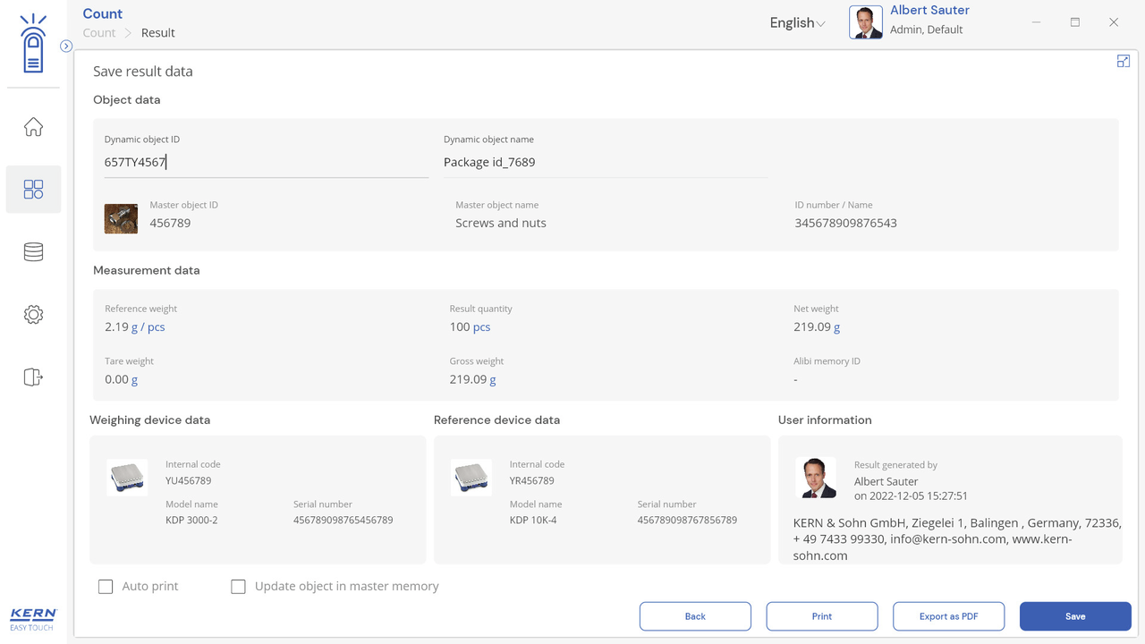Click the Print button
The image size is (1145, 644).
pyautogui.click(x=821, y=616)
